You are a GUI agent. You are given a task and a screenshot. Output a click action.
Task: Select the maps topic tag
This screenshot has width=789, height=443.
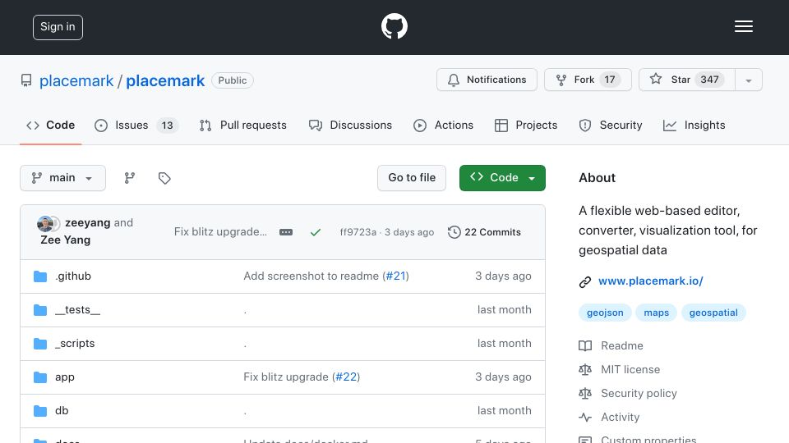coord(656,313)
